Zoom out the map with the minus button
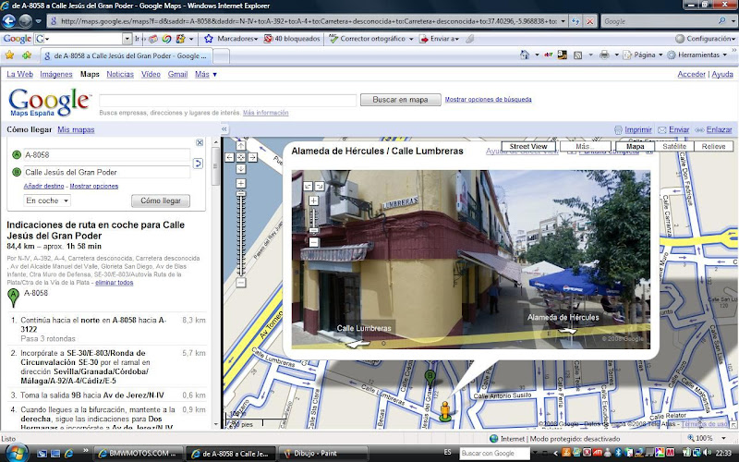This screenshot has width=739, height=462. 241,283
